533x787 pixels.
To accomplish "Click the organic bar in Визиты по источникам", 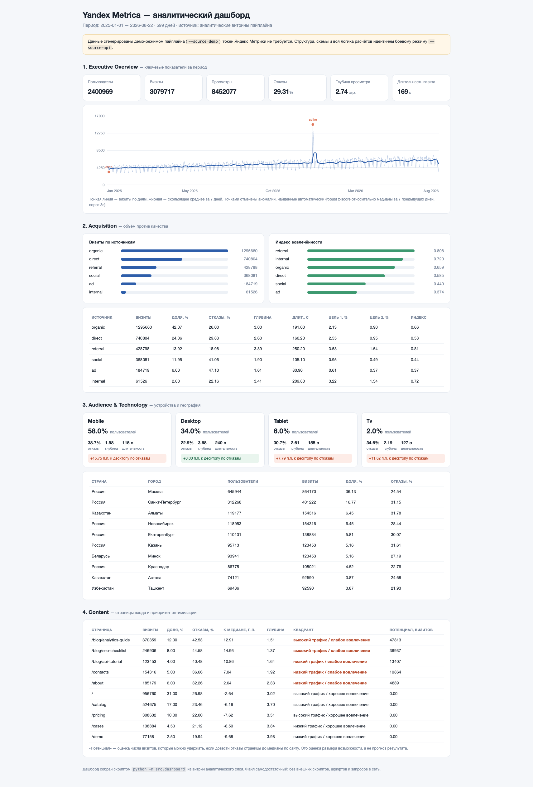I will [x=174, y=251].
